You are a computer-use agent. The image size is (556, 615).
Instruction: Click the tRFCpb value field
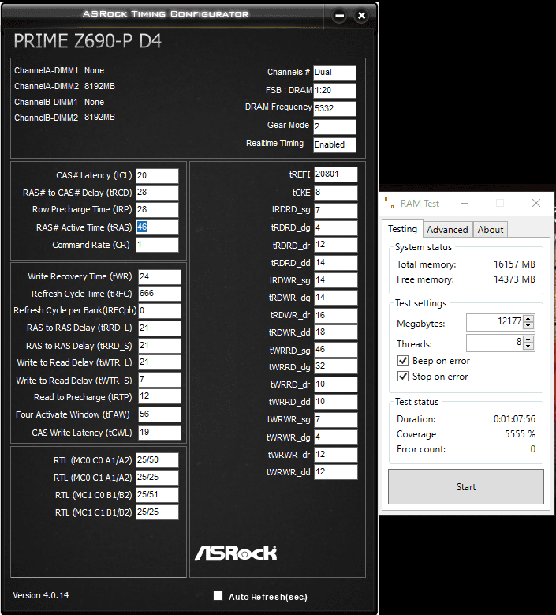pyautogui.click(x=159, y=310)
